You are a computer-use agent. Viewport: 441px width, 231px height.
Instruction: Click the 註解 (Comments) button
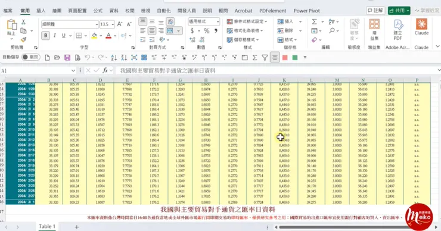[x=375, y=10]
